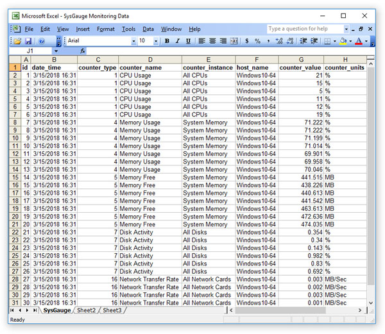Viewport: 385px width, 334px height.
Task: Open the Arial font name dropdown
Action: 133,41
